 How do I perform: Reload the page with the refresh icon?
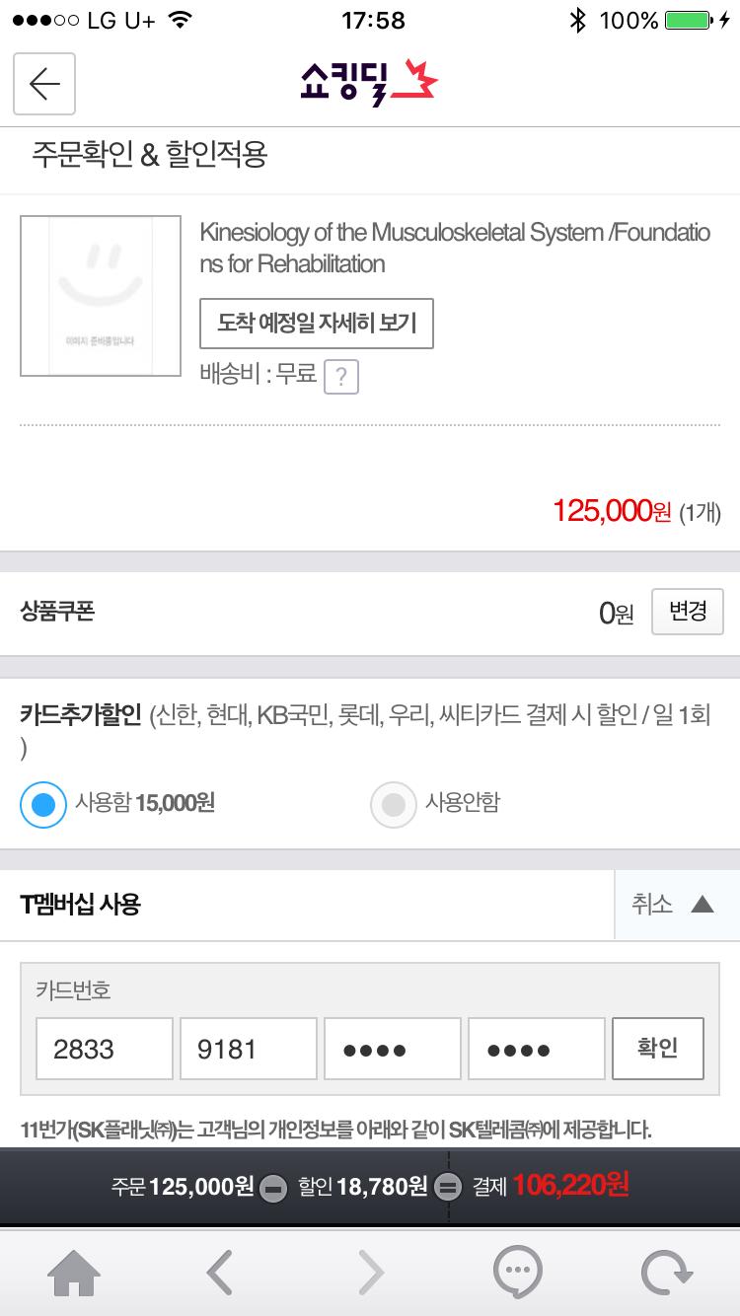coord(666,1273)
